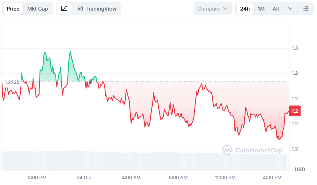Click the CoinMarketCap watermark logo

pos(253,150)
